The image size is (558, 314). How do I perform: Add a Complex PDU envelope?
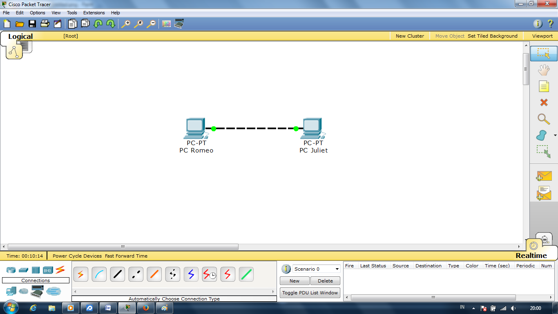(x=544, y=193)
